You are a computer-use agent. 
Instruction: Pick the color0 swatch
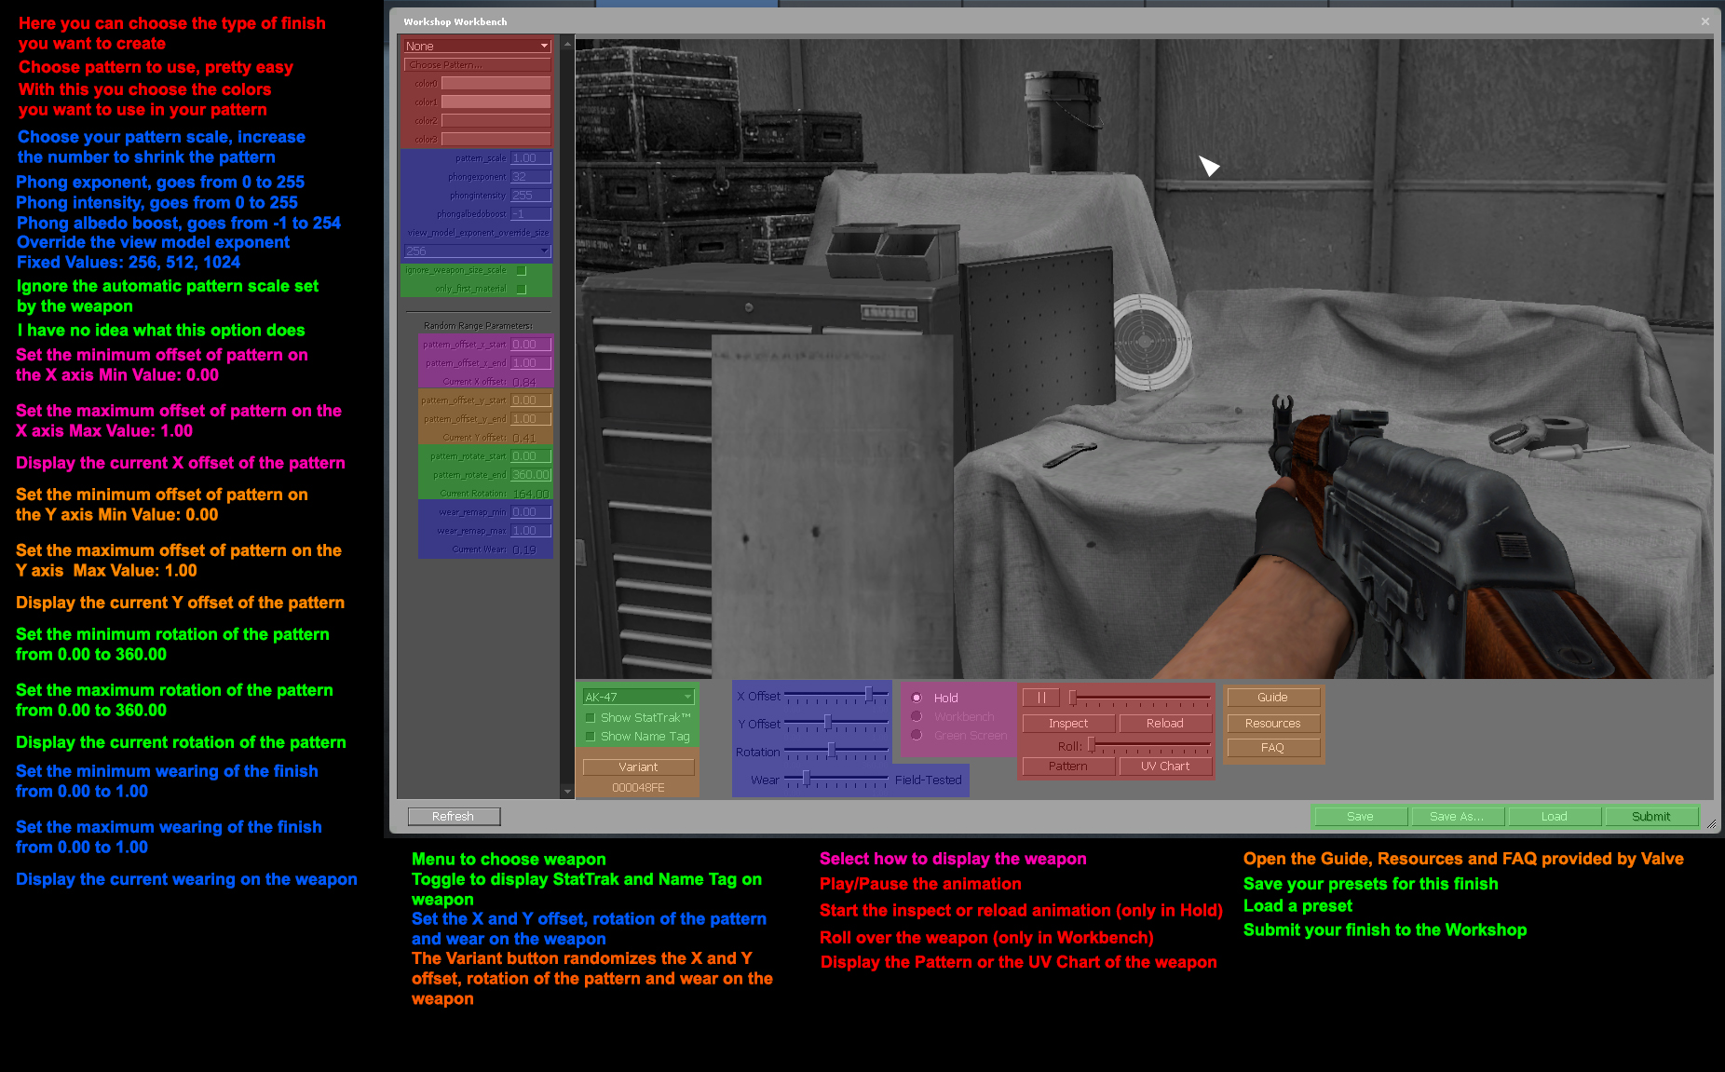[x=496, y=84]
